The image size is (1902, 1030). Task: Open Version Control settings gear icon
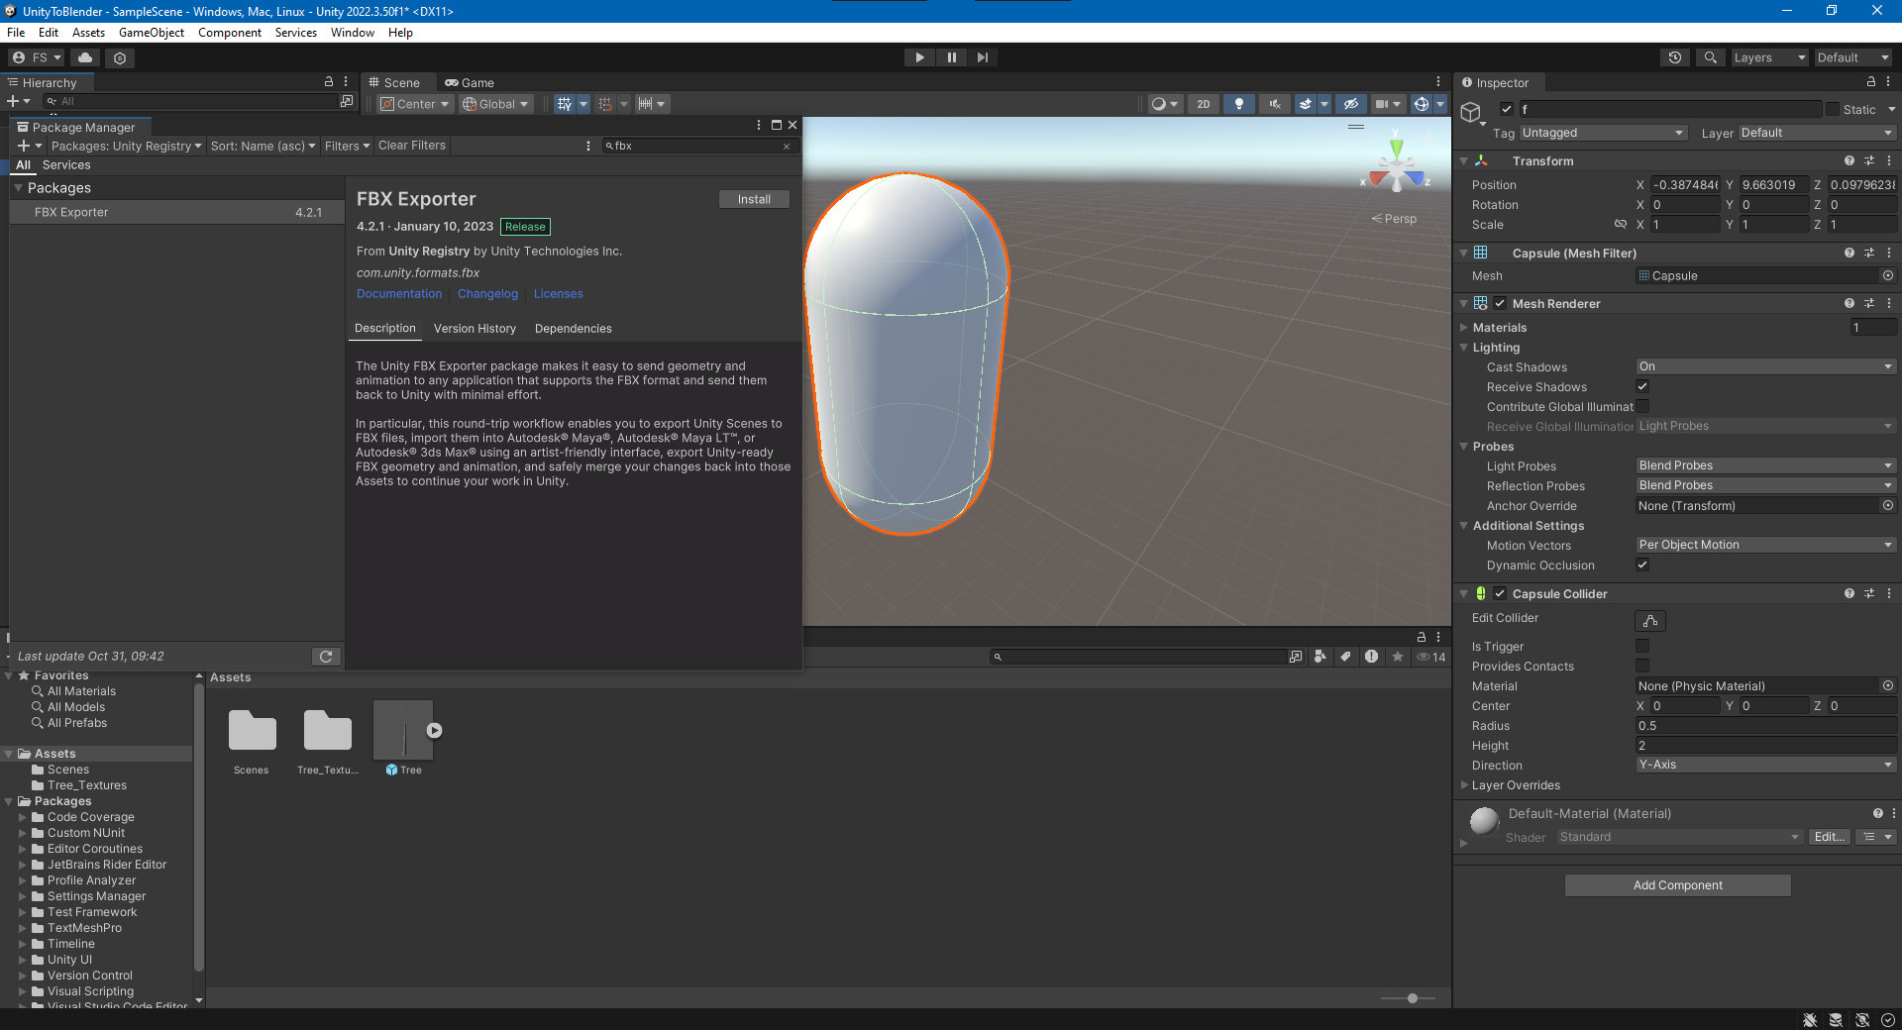(120, 58)
